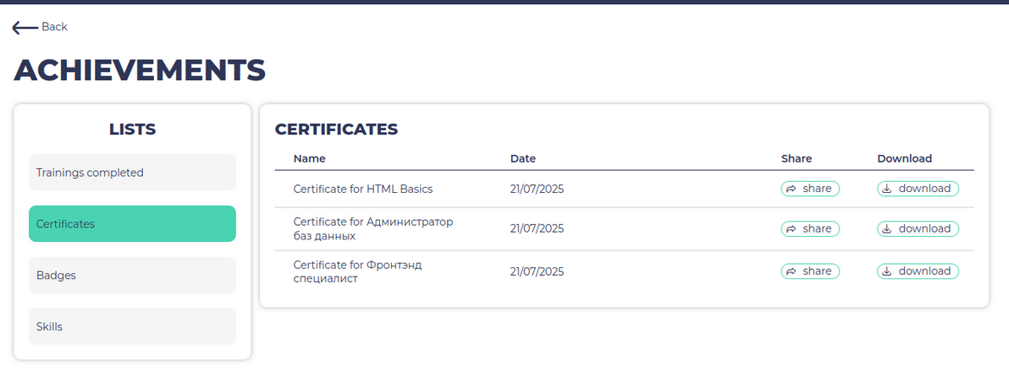
Task: Download the Фронтэнд специалист certificate
Action: (x=918, y=271)
